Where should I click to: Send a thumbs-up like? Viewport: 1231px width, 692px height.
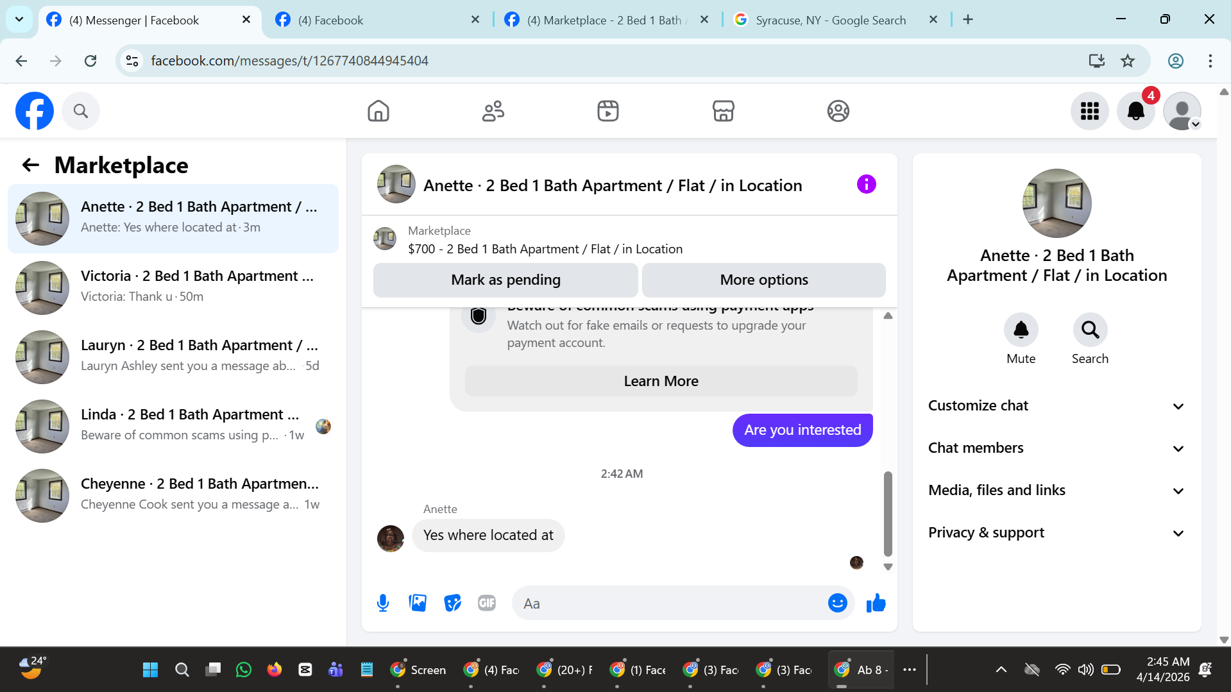pyautogui.click(x=876, y=603)
